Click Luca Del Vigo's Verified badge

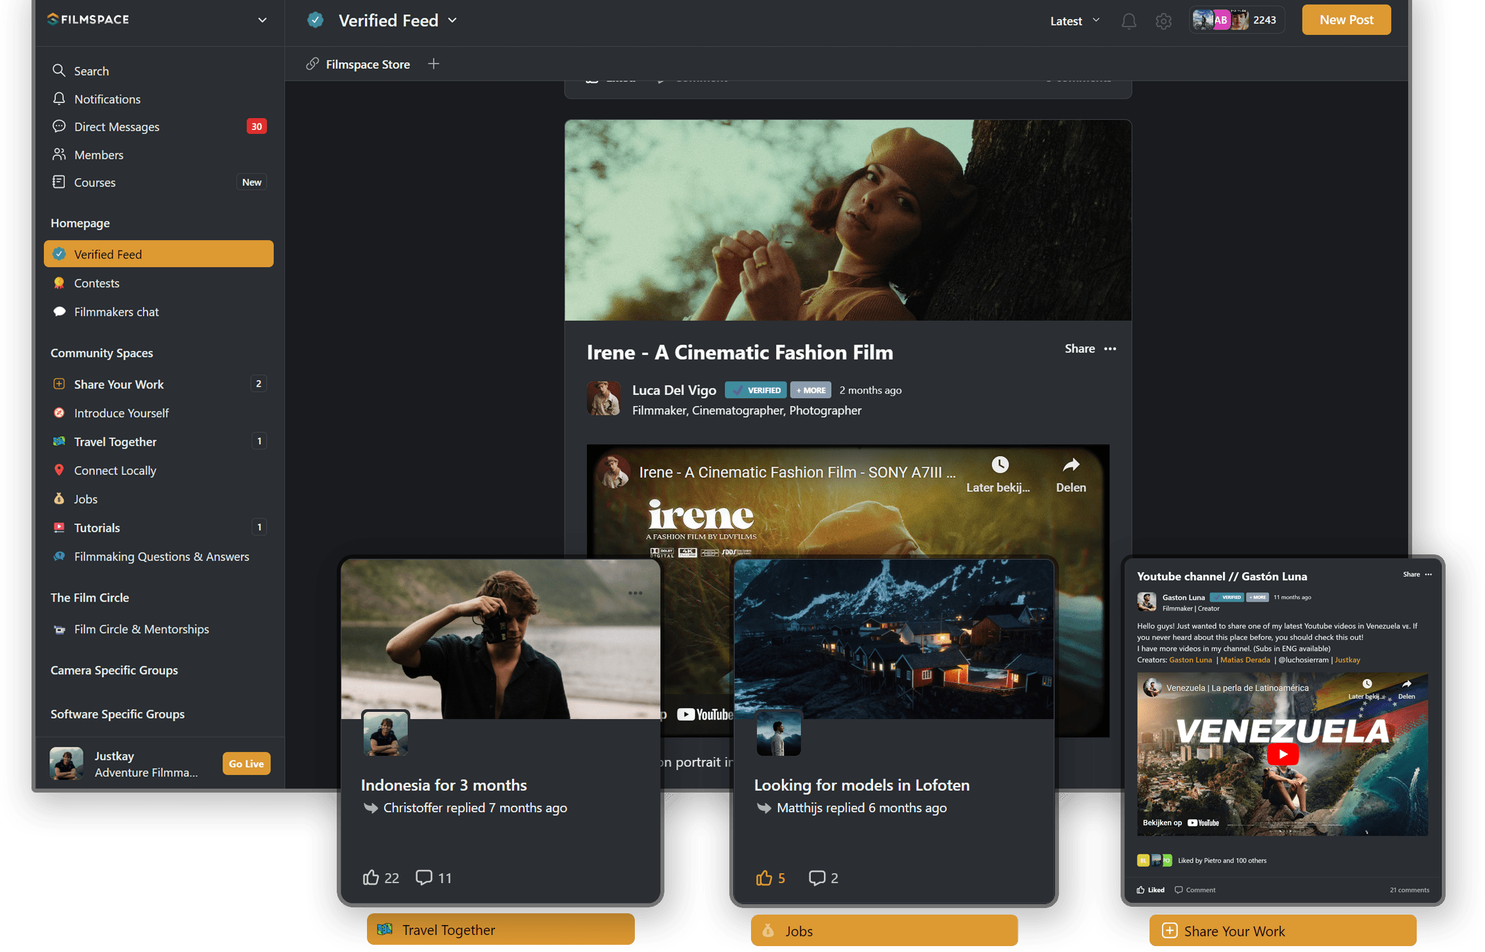coord(756,390)
